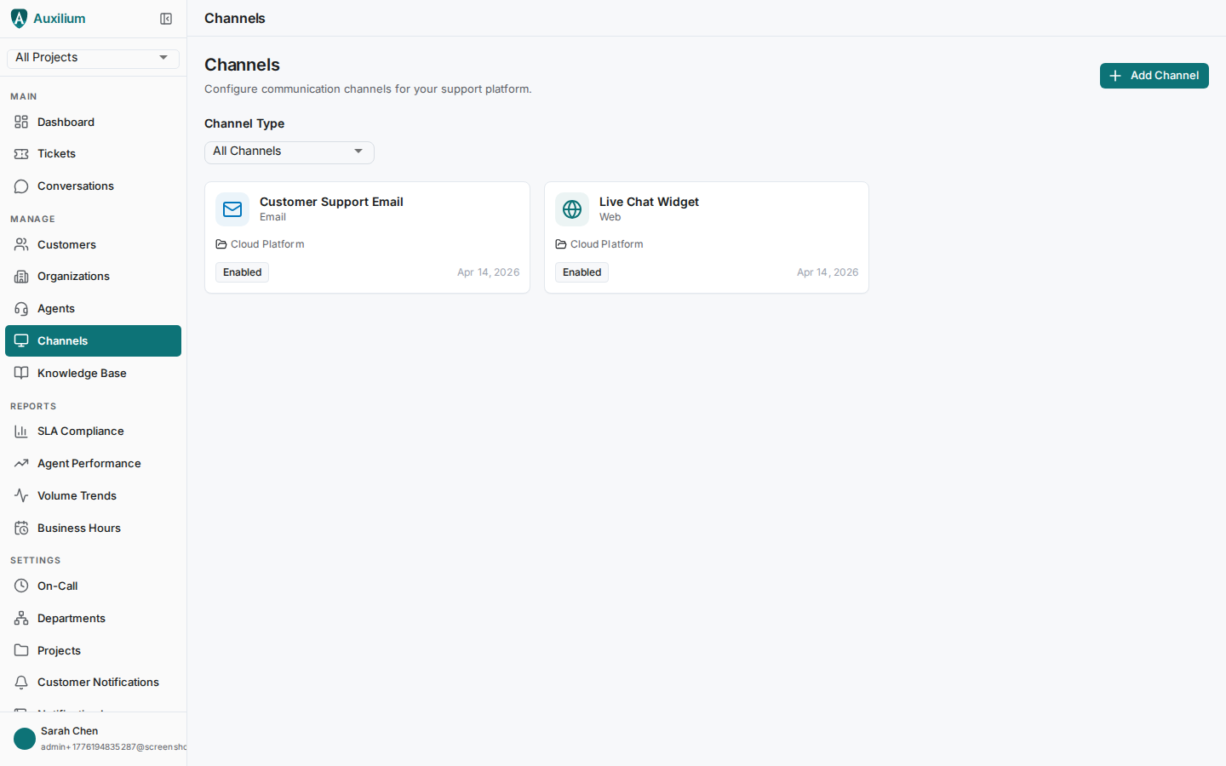Open Conversations via its speech bubble icon
Screen dimensions: 1226x766
click(20, 186)
